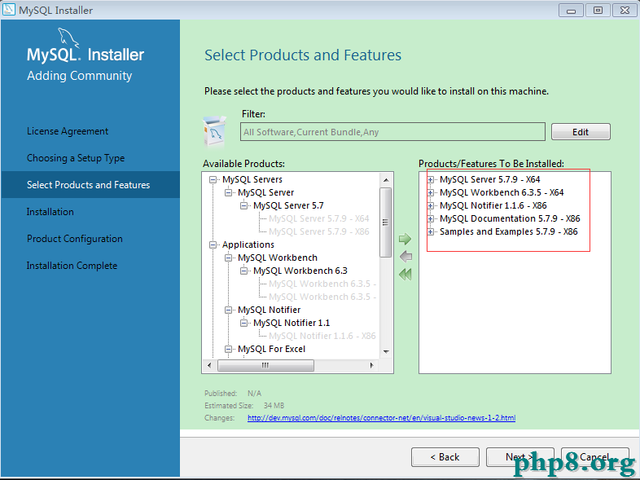The height and width of the screenshot is (480, 640).
Task: Click the MySQL Installer title bar icon
Action: (x=9, y=10)
